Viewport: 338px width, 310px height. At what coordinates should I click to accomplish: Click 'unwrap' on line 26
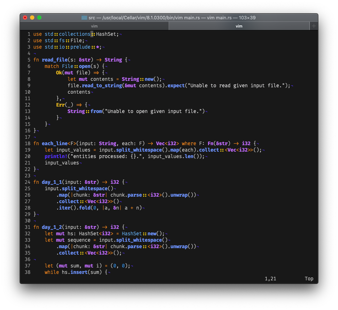click(179, 195)
